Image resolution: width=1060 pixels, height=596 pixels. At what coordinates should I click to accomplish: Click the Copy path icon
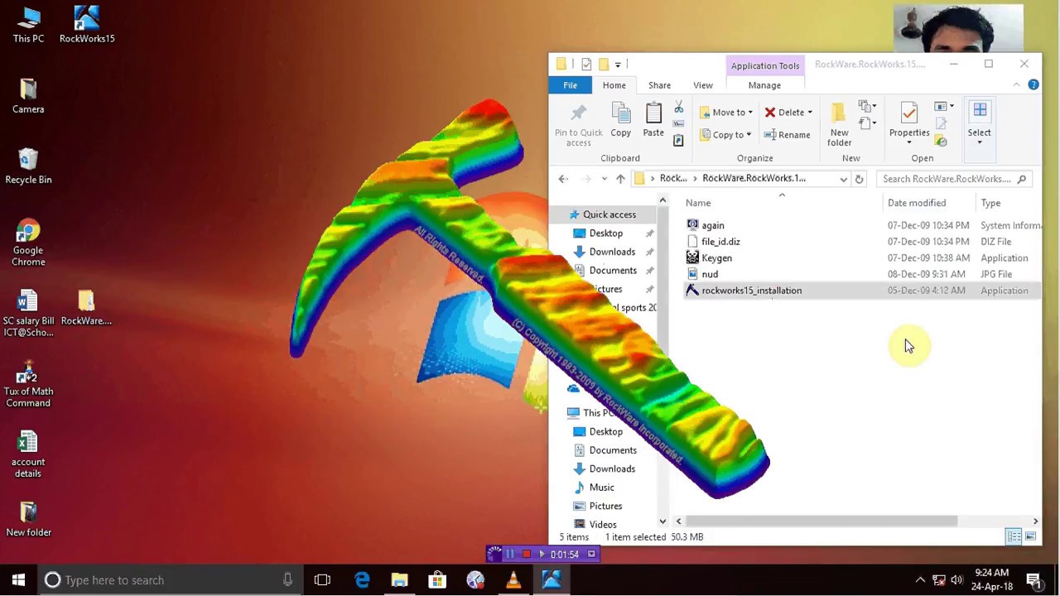point(678,124)
